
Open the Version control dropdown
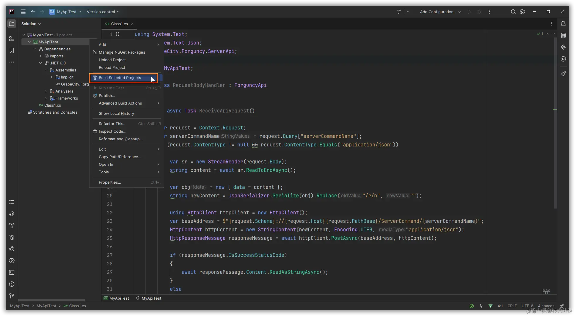103,12
